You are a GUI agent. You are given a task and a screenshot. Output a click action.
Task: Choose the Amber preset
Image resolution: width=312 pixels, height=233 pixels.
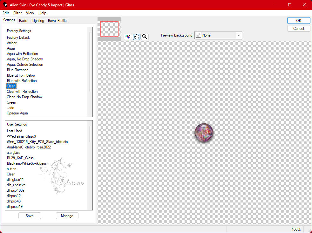click(12, 43)
